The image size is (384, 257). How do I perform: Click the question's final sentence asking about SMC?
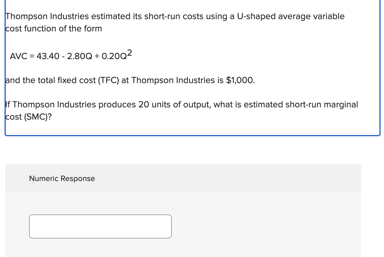point(181,110)
